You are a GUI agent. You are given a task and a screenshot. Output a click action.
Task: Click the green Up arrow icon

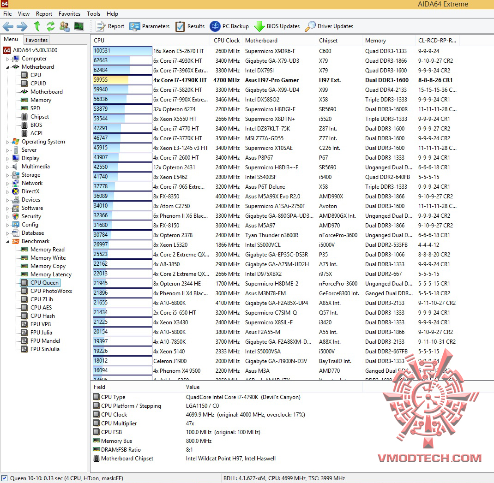[x=37, y=26]
